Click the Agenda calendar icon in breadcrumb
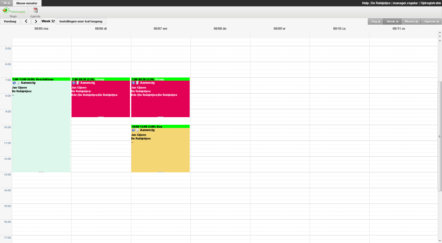The width and height of the screenshot is (442, 243). (x=35, y=11)
